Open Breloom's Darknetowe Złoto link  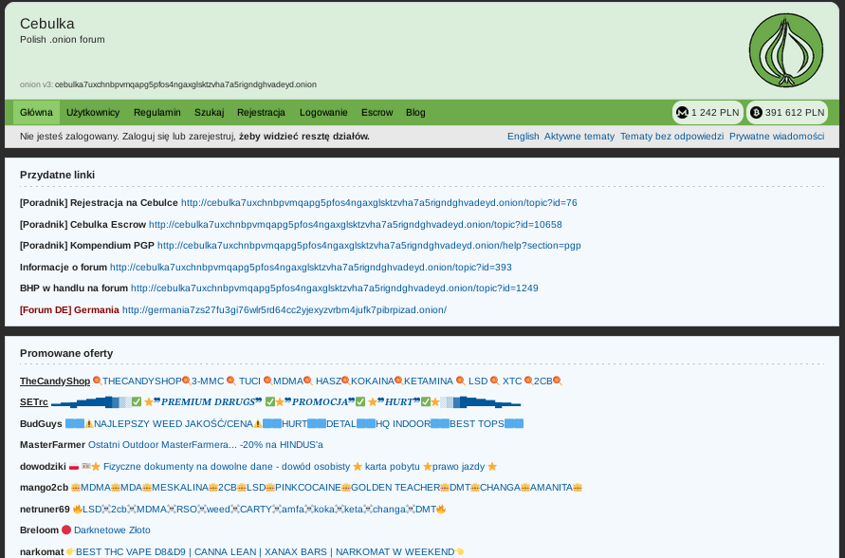[112, 530]
